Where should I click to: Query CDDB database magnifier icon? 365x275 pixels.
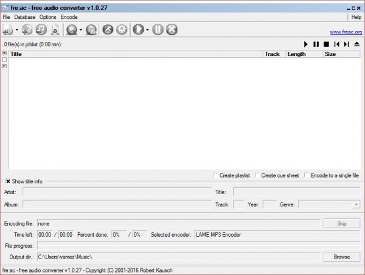(x=72, y=30)
